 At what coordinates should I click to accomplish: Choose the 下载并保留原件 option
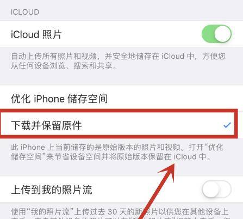tap(119, 125)
